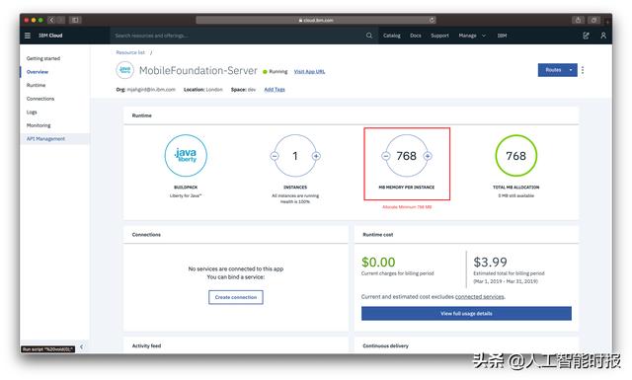Screen dimensions: 632x380
Task: Select Getting started in sidebar
Action: tap(43, 58)
